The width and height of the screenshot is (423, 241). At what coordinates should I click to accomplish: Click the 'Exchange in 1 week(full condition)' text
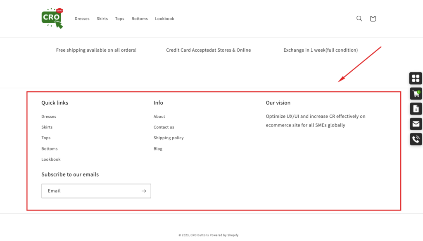tap(321, 50)
